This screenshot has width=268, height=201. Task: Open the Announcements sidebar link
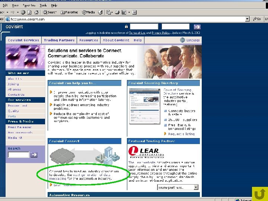[x=20, y=133]
